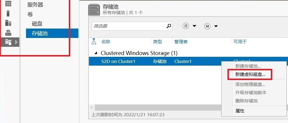Select the server role icon in sidebar
This screenshot has width=288, height=123.
8,33
